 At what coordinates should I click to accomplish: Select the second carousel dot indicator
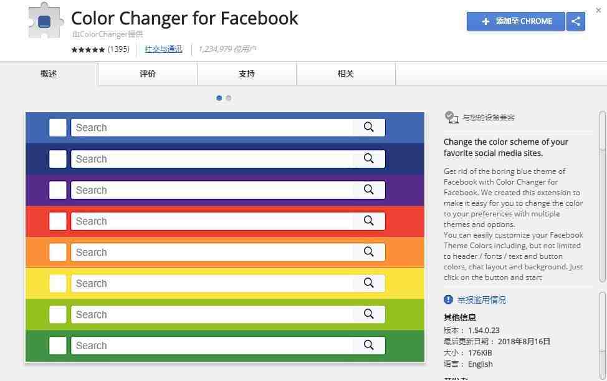(x=228, y=98)
